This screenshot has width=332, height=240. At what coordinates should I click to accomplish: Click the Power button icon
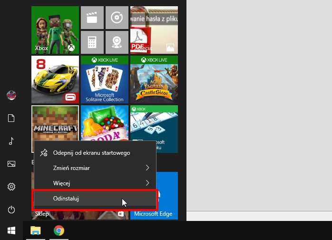pos(11,210)
